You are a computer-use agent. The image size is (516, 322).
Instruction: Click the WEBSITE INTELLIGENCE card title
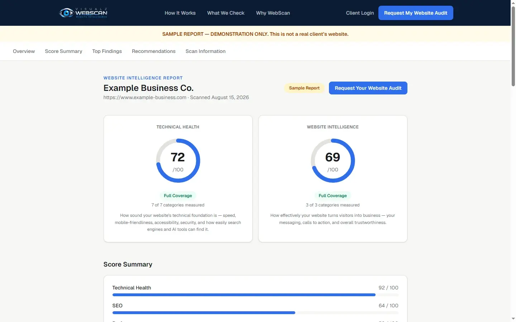tap(333, 127)
